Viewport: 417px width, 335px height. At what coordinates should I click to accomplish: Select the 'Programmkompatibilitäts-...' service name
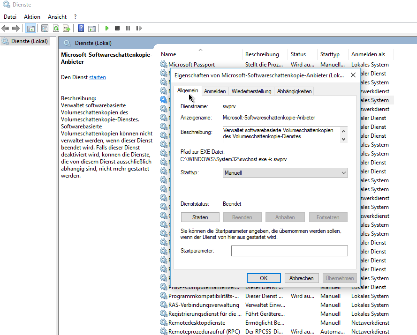click(x=204, y=296)
